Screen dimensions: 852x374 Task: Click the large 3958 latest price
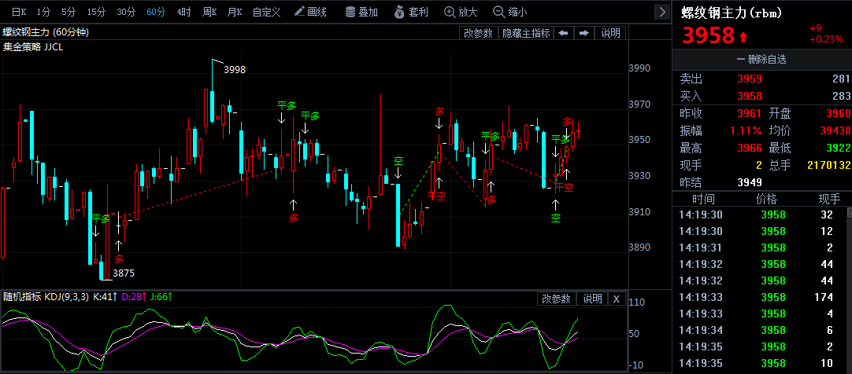(708, 35)
